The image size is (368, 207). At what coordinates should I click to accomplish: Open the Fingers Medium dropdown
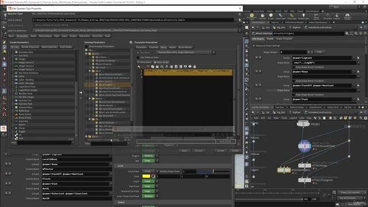pos(149,156)
